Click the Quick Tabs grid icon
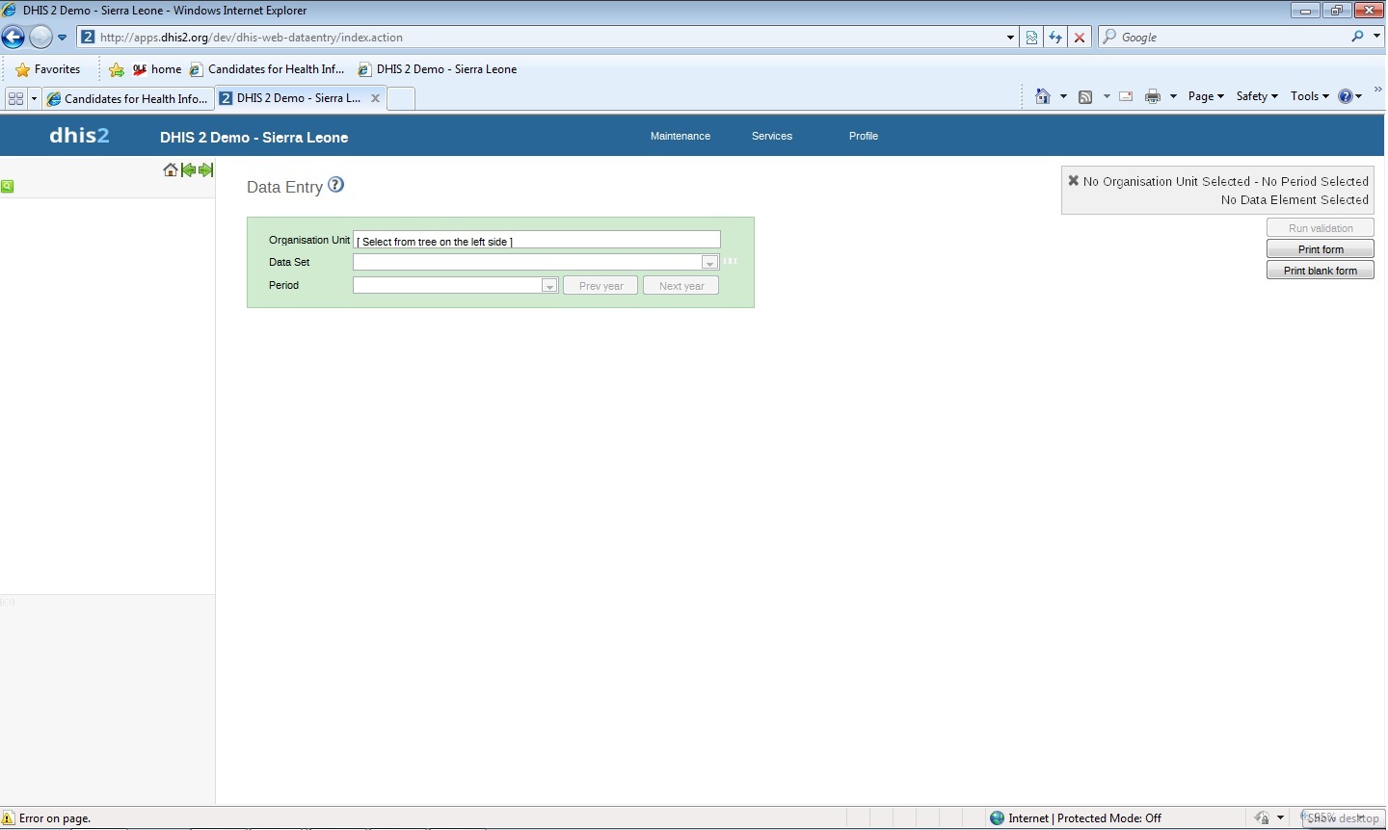1388x830 pixels. [15, 98]
